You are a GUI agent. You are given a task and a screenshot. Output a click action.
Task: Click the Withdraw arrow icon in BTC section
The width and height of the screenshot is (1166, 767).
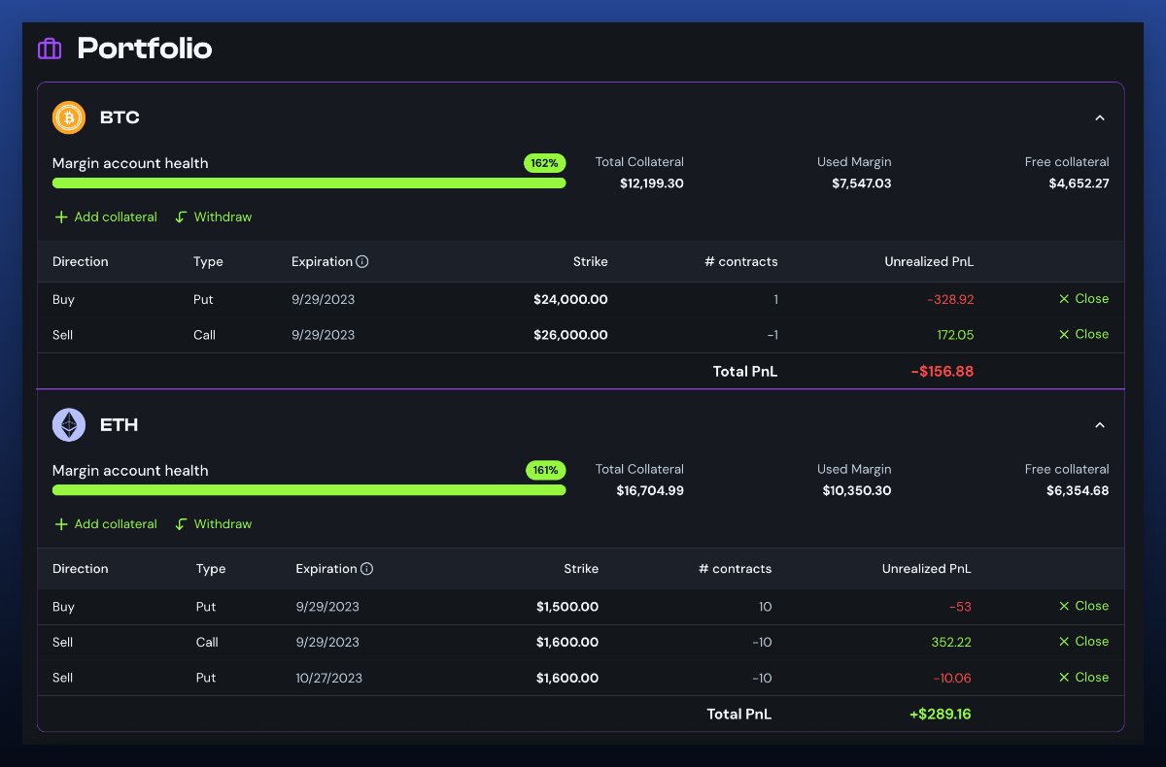[181, 217]
